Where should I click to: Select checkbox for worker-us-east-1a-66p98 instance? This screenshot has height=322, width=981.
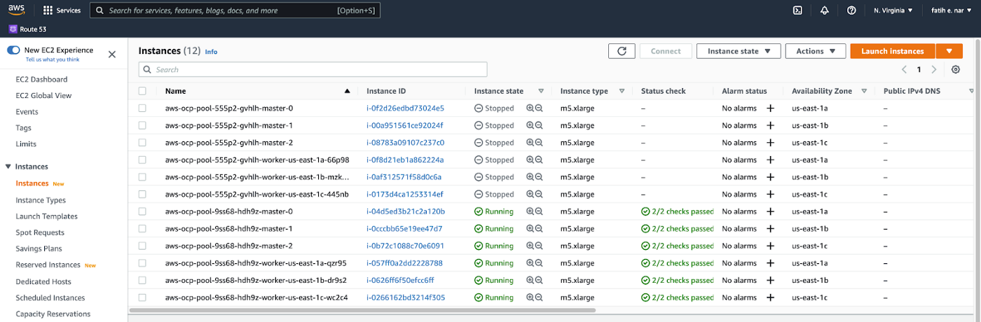(x=143, y=160)
